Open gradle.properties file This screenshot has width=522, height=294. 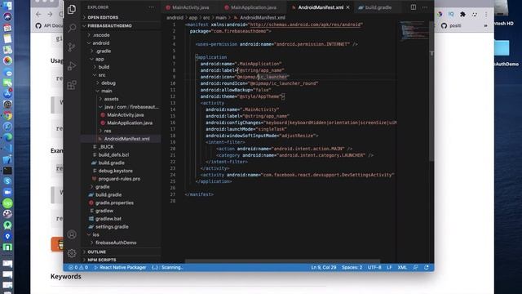point(121,203)
